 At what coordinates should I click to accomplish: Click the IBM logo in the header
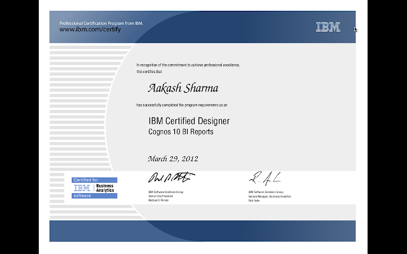click(328, 27)
